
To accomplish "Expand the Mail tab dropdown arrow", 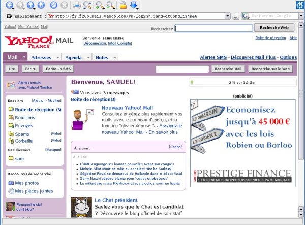I will (24, 57).
